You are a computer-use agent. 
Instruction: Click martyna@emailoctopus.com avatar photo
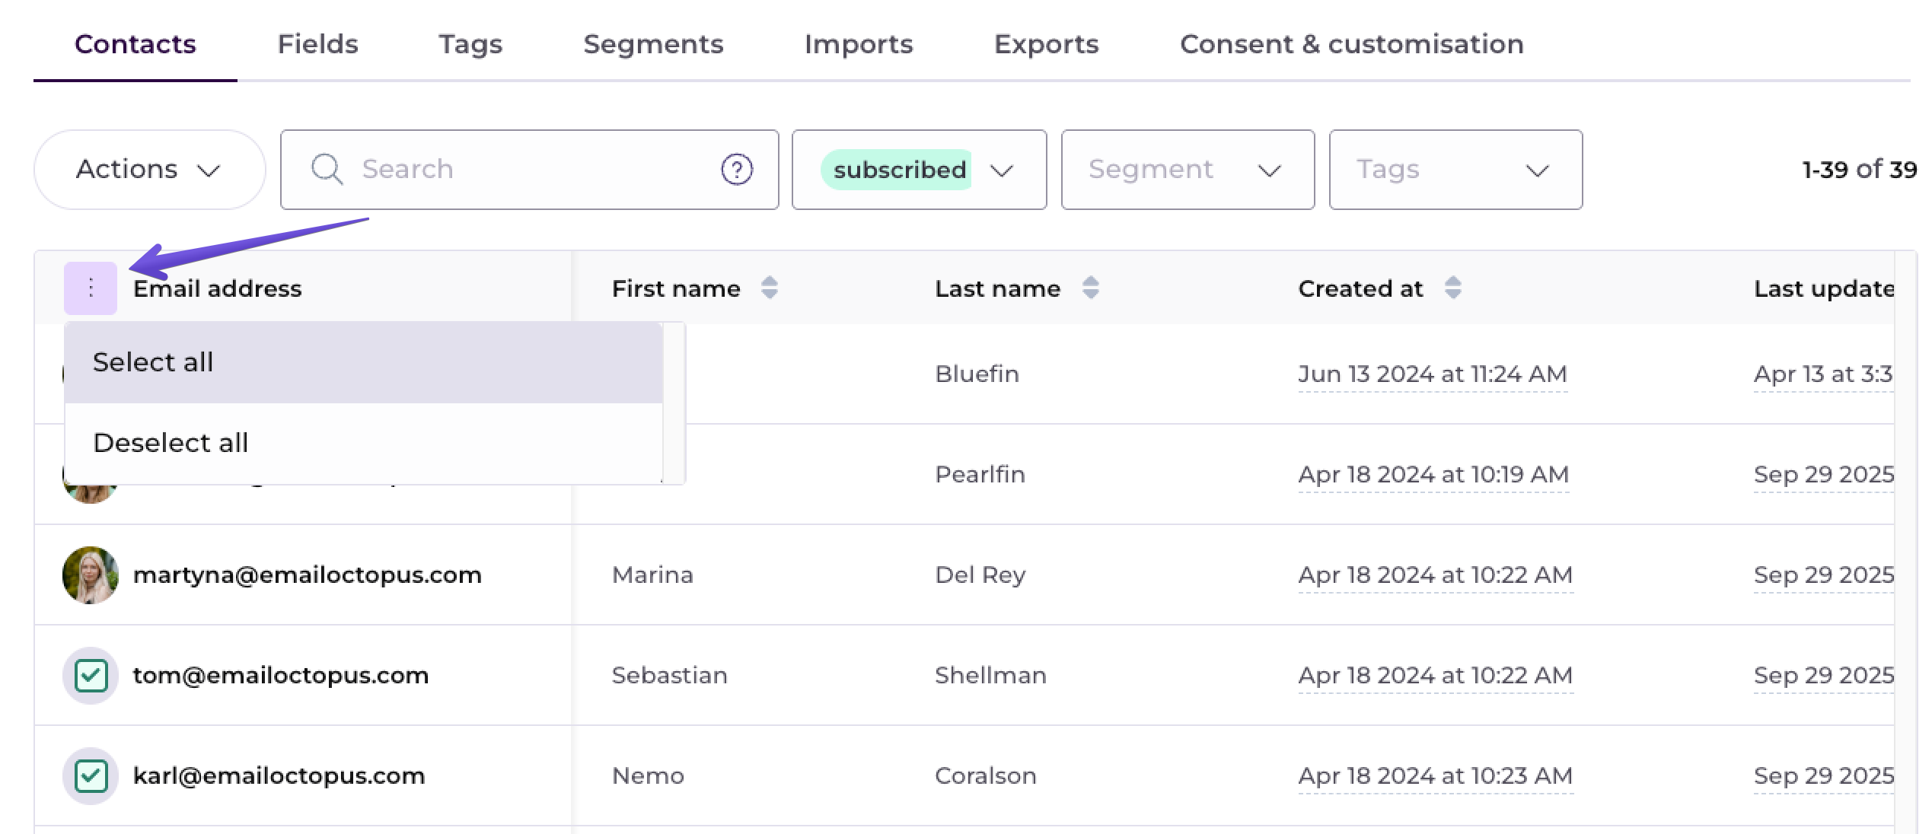[x=91, y=575]
